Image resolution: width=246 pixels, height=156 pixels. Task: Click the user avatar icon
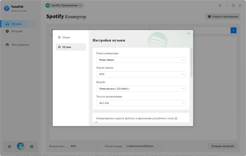coord(21,146)
